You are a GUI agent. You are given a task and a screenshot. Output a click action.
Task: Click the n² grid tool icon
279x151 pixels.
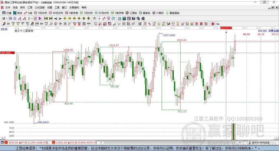point(46,24)
